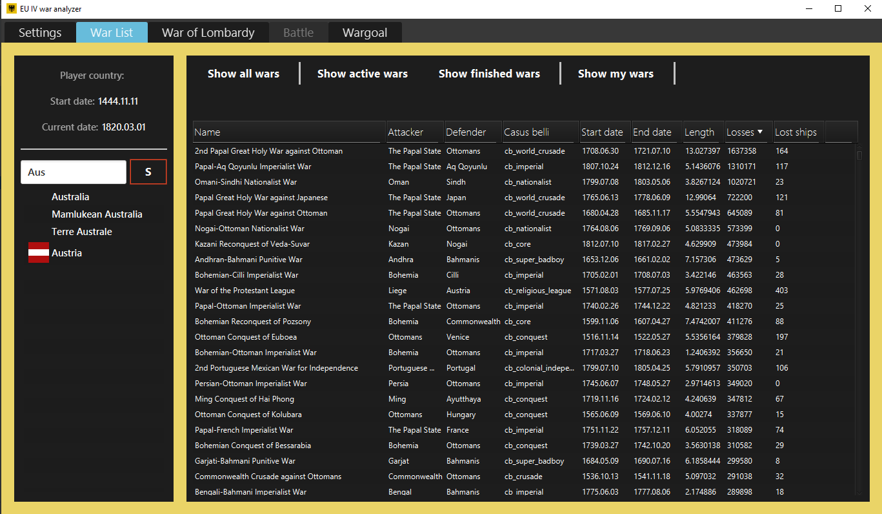Click the Garjat attacker cell
Viewport: 882px width, 514px height.
[399, 461]
